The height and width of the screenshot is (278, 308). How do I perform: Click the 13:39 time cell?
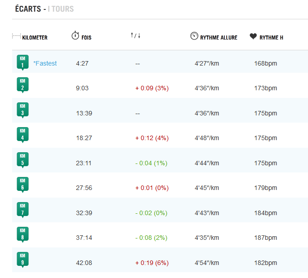coord(84,113)
